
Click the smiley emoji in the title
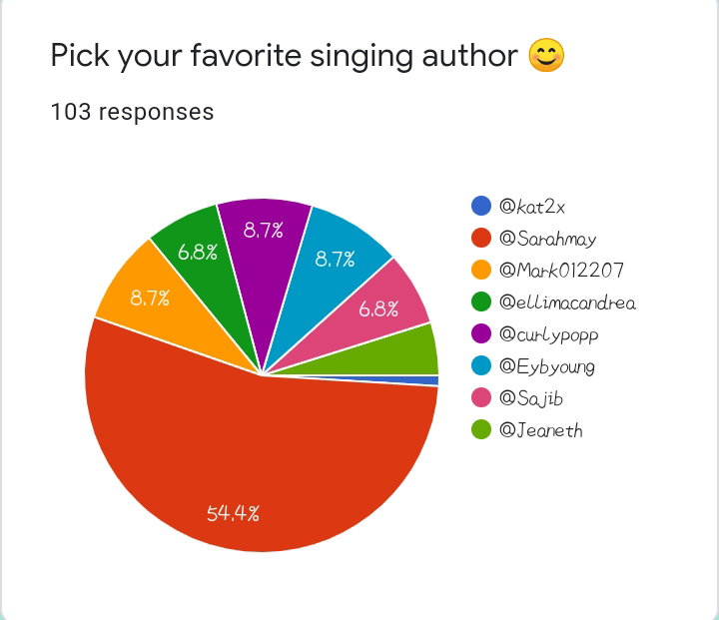546,56
